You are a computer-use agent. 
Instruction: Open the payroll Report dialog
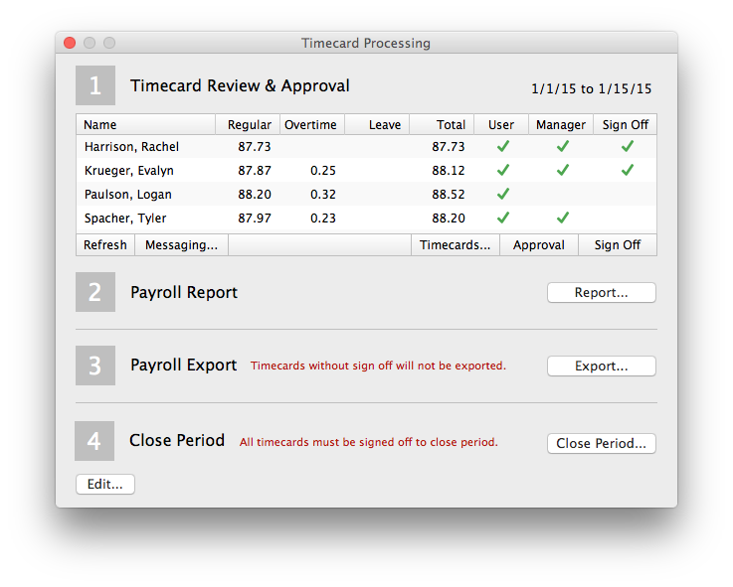[601, 292]
